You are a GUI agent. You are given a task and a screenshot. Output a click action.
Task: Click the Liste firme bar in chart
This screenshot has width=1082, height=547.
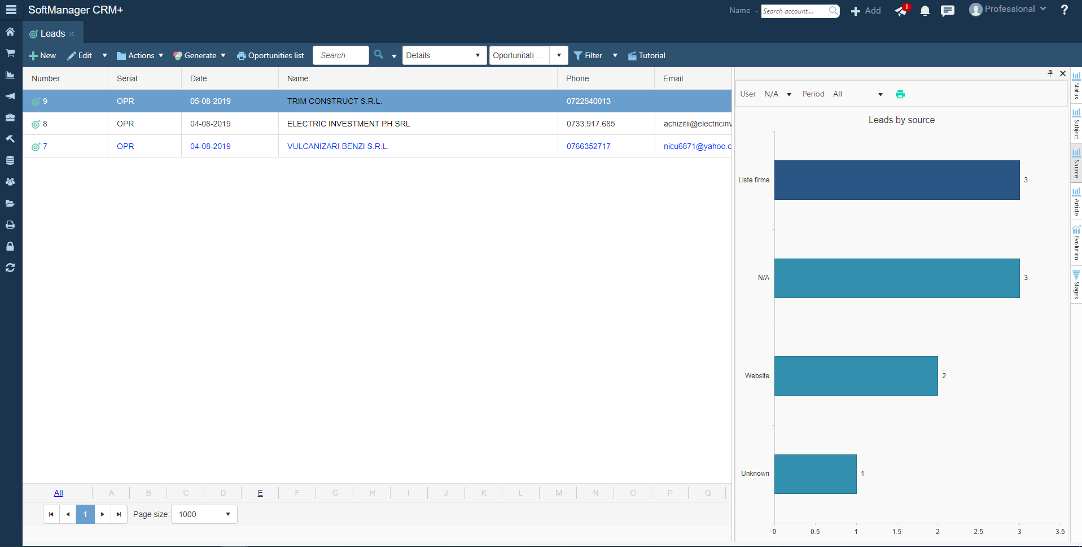tap(896, 180)
